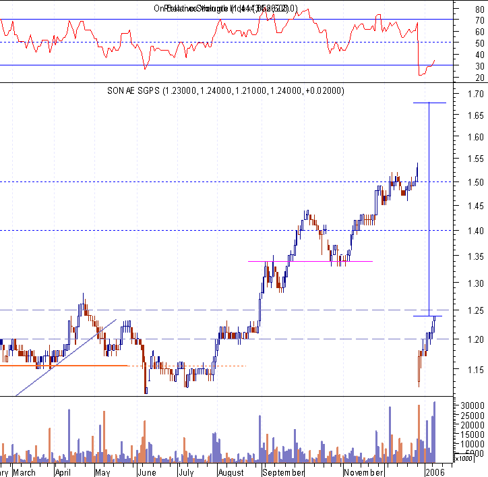Image resolution: width=488 pixels, height=477 pixels.
Task: Click the RSI 40 scale label
Action: 480,55
